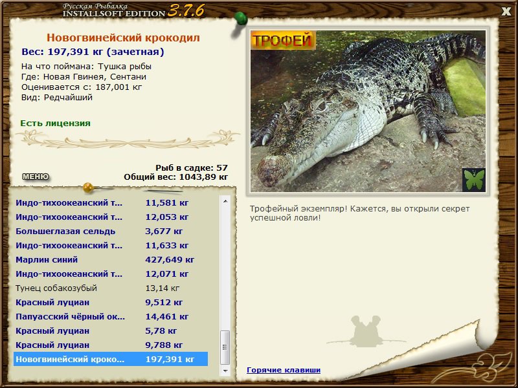Click the yellow pin above fish list
The width and height of the screenshot is (518, 388).
89,188
